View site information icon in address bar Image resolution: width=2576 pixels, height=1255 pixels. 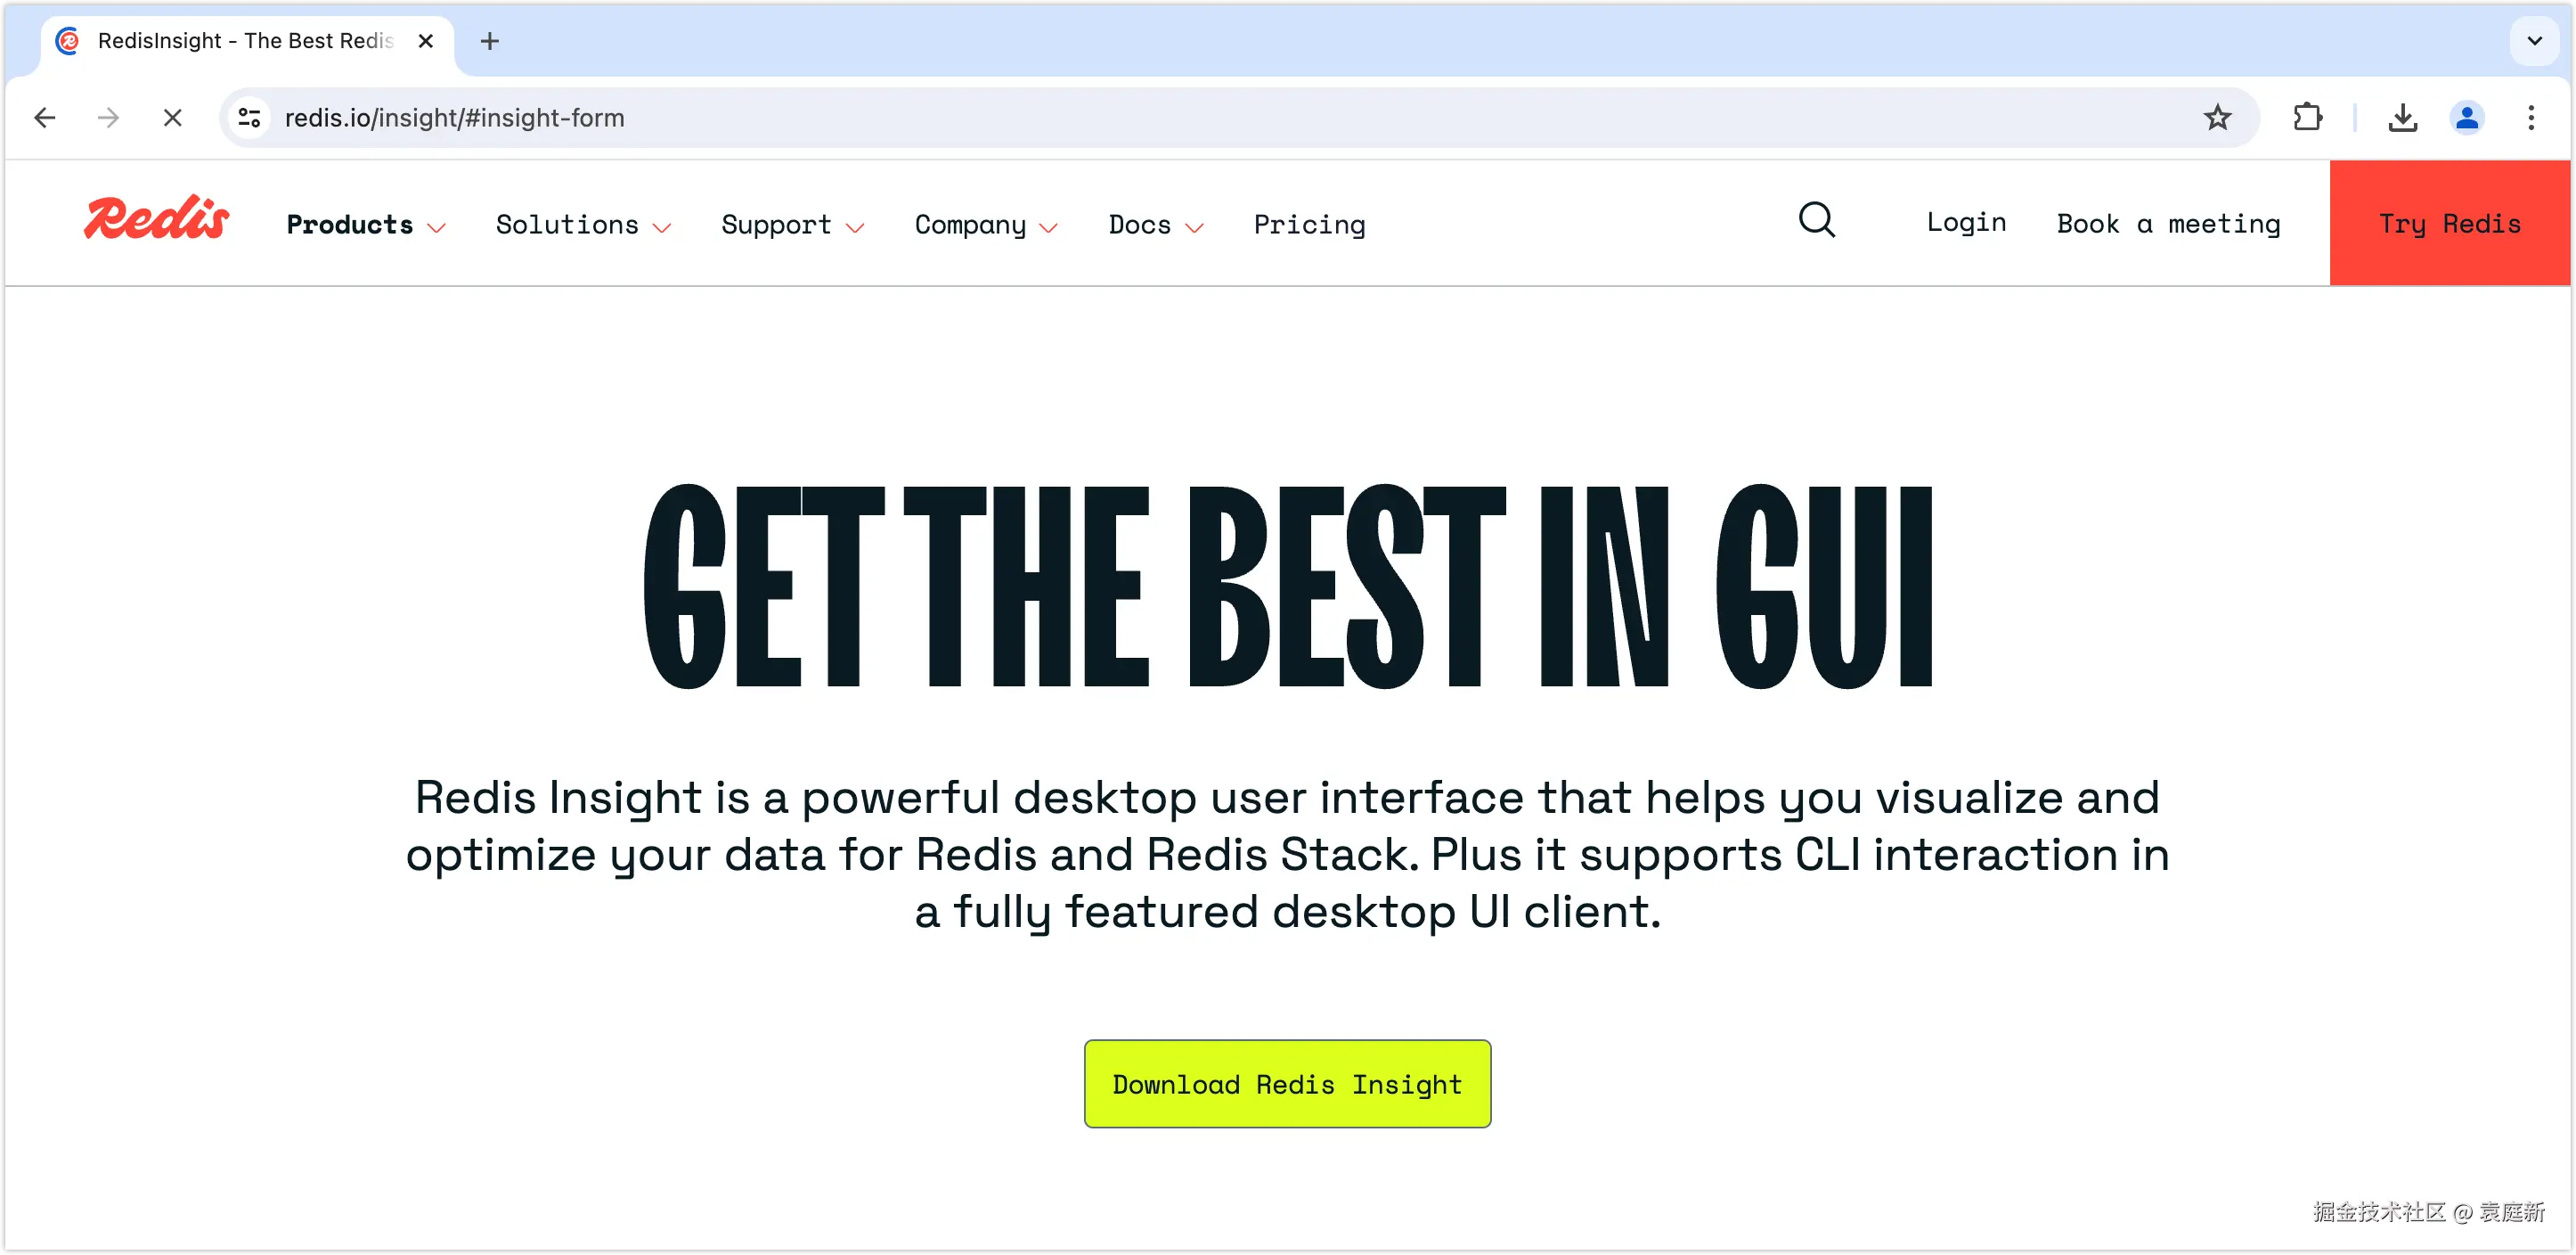pyautogui.click(x=249, y=118)
